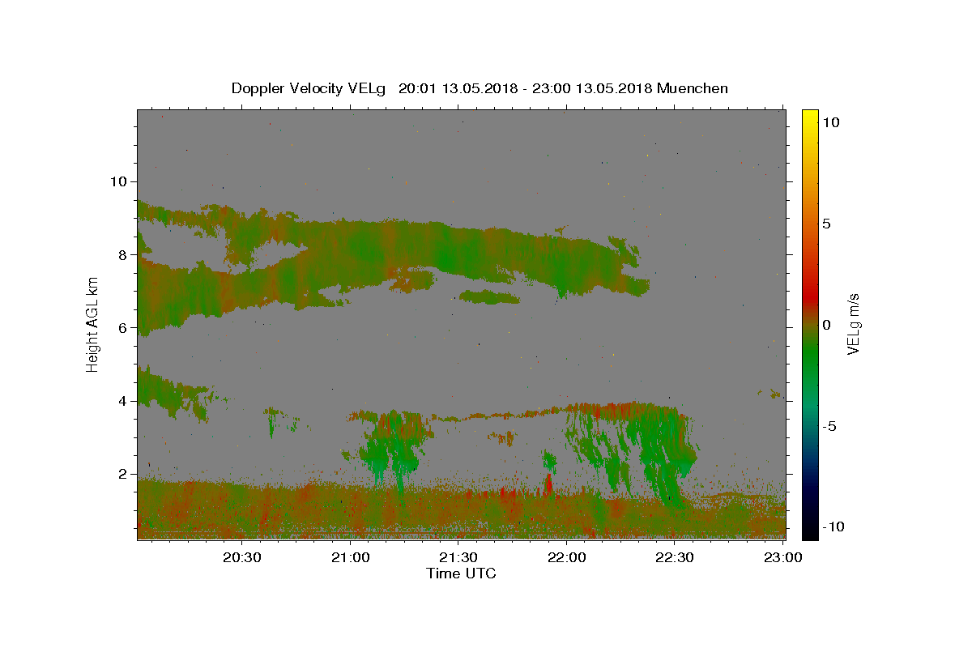This screenshot has height=648, width=972.
Task: Click the station name 'Muenchen' in the title
Action: click(693, 88)
